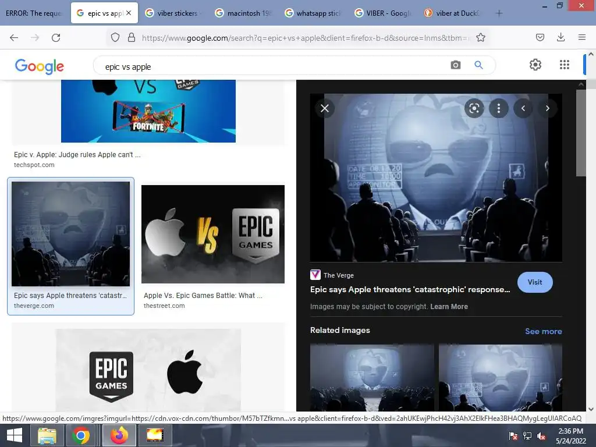Click the Google search magnifier button
Viewport: 596px width, 447px height.
[478, 65]
